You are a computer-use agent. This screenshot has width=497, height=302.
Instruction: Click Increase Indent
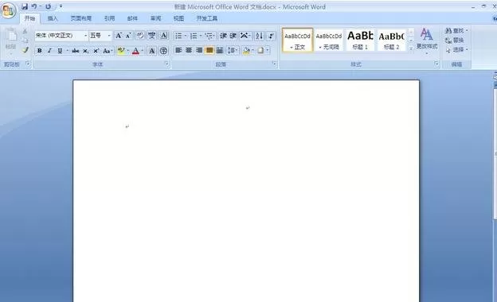point(233,36)
